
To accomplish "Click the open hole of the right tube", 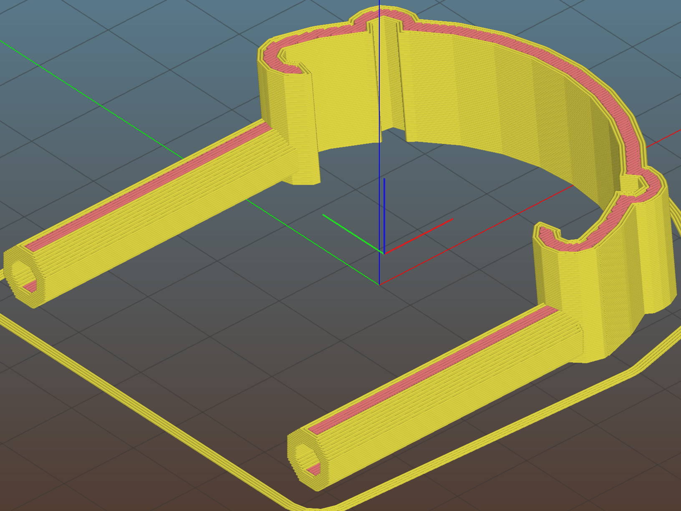I will tap(308, 460).
